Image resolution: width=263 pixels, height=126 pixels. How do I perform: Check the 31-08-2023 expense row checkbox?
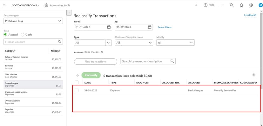coord(77,90)
